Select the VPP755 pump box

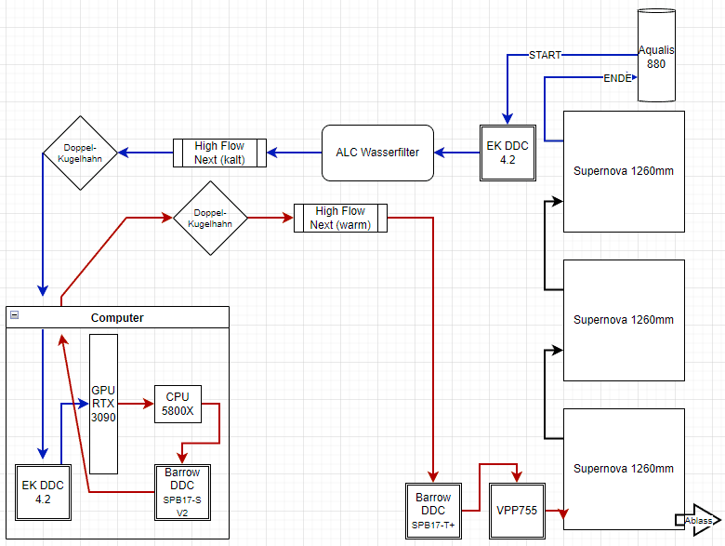[517, 511]
